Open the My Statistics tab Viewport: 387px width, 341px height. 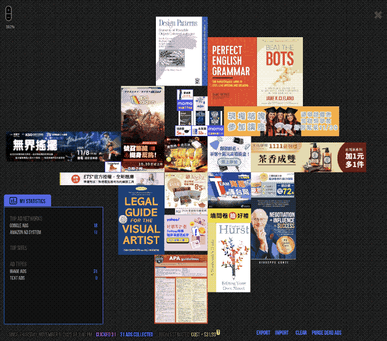[x=27, y=201]
